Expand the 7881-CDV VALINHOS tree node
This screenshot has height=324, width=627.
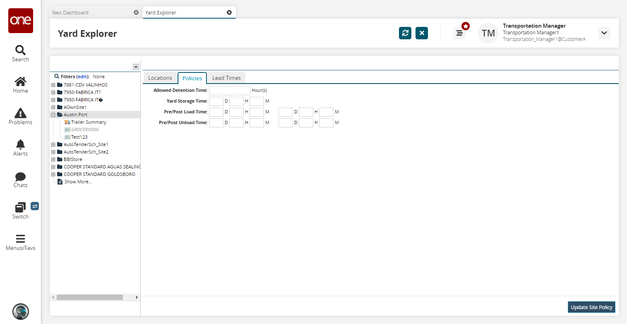(53, 85)
